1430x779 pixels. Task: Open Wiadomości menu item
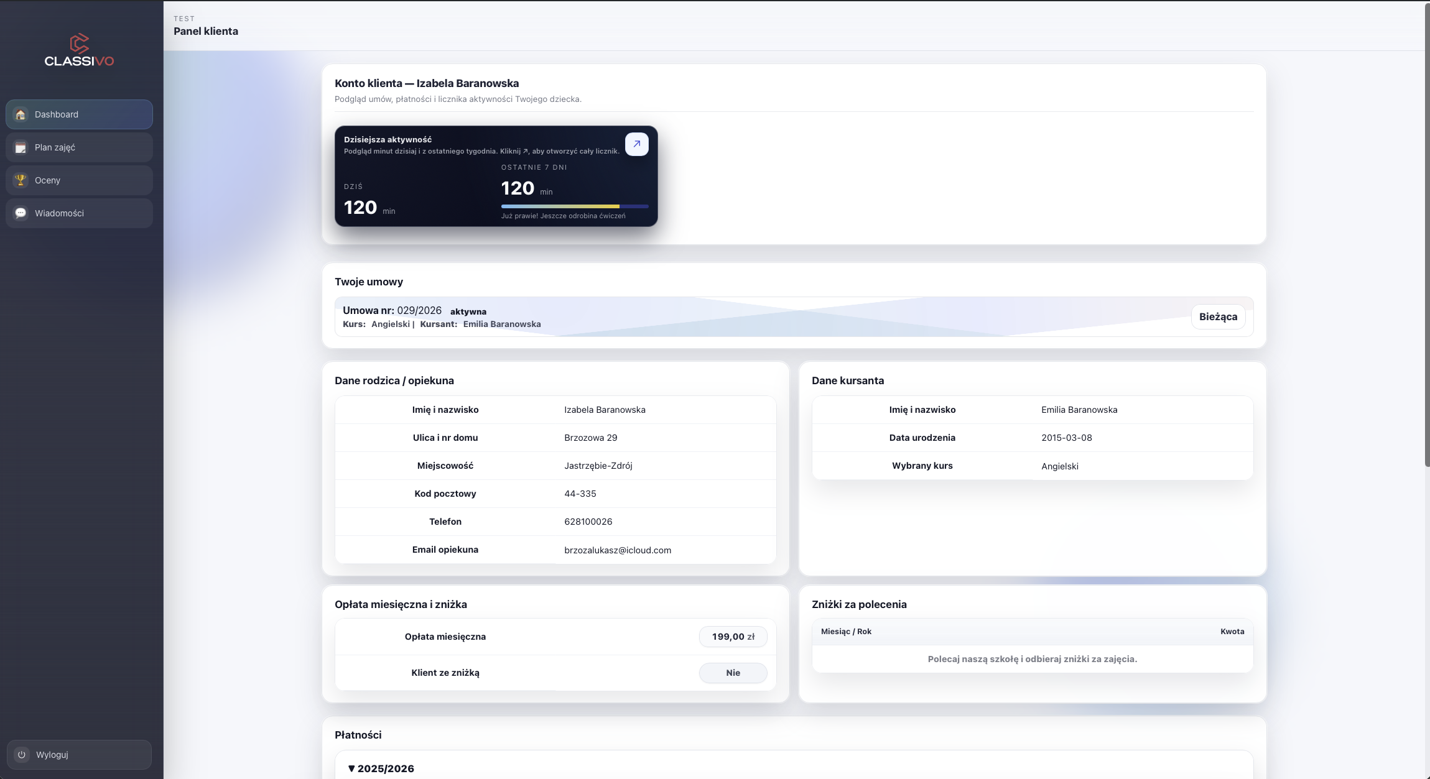point(79,213)
